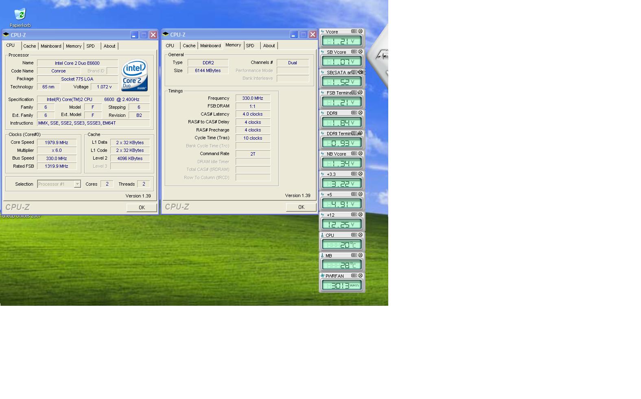Close the DDRII voltage panel
This screenshot has height=399, width=641.
click(x=360, y=113)
